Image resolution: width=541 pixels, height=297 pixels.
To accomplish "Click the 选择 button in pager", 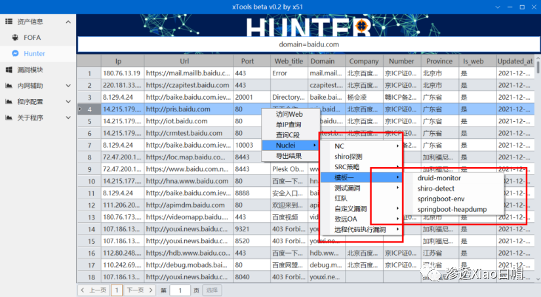I will (x=212, y=290).
